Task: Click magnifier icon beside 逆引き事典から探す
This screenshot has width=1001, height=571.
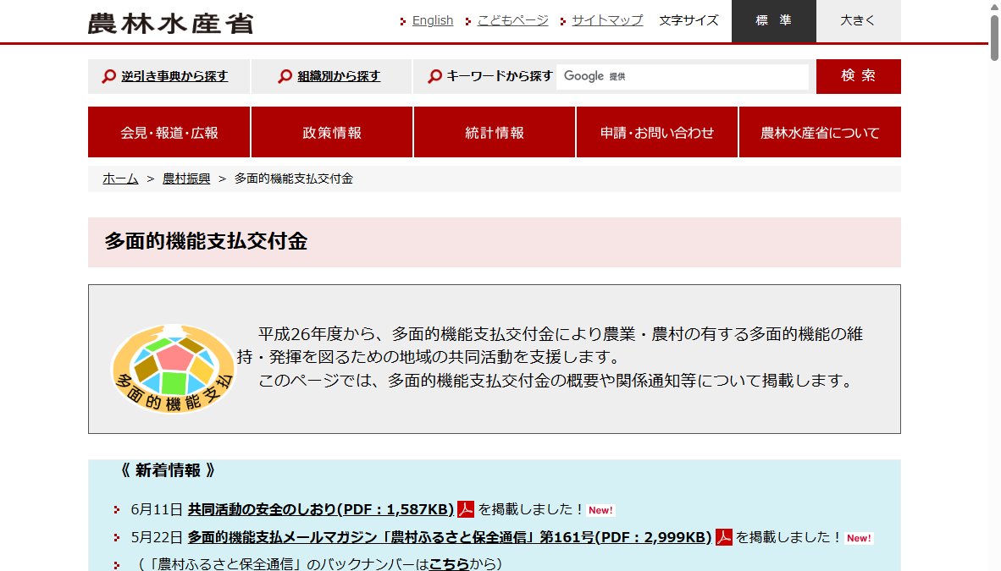Action: pos(108,76)
